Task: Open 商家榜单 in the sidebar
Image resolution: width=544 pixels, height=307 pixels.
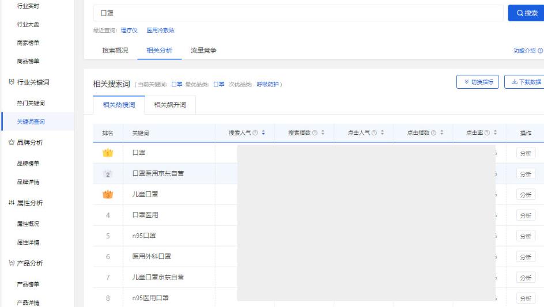Action: tap(28, 43)
